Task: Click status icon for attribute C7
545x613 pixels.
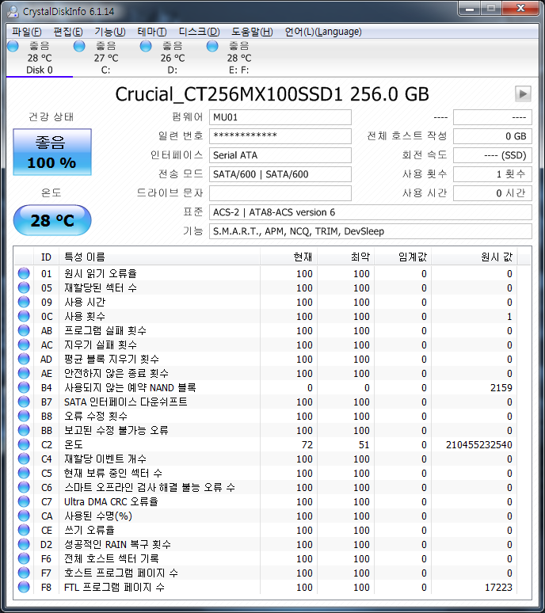Action: click(x=24, y=501)
